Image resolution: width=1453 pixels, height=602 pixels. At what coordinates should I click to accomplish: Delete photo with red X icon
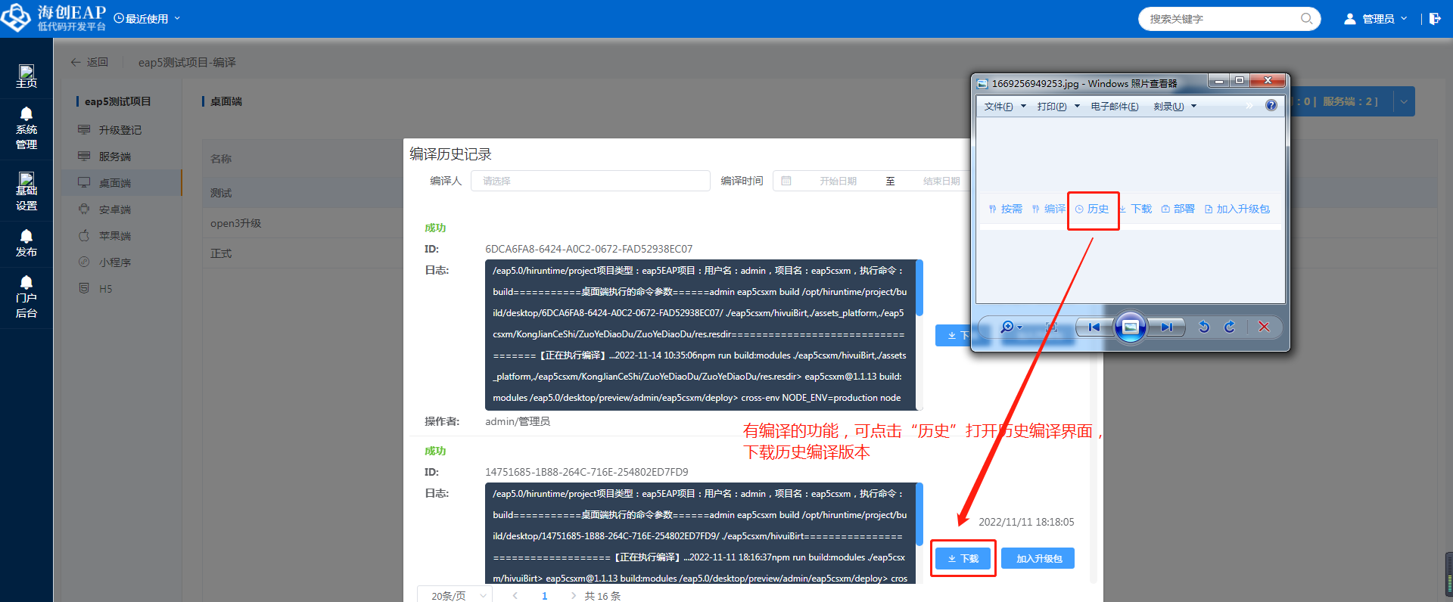(x=1264, y=327)
